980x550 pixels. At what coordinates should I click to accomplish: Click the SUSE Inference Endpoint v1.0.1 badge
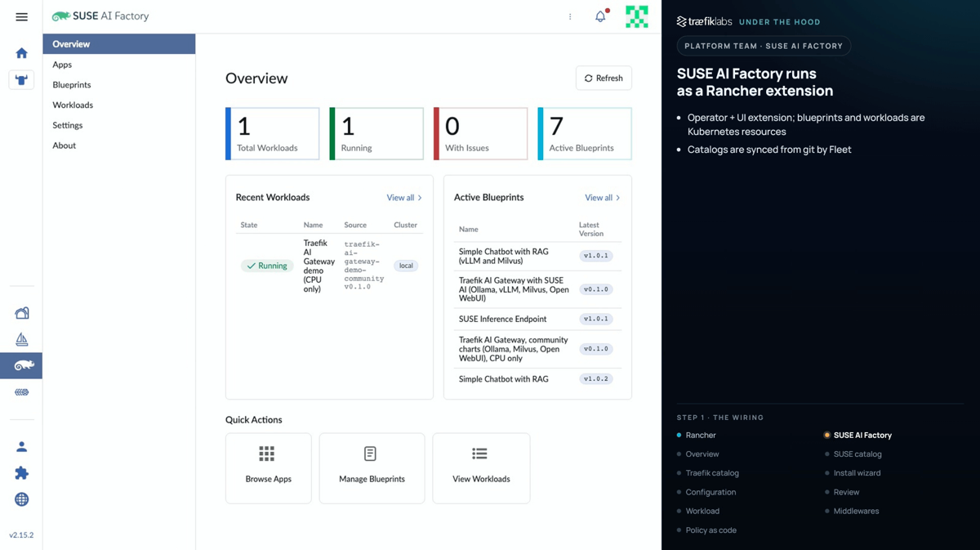596,320
